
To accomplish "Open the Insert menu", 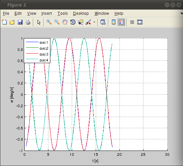I will (x=46, y=13).
